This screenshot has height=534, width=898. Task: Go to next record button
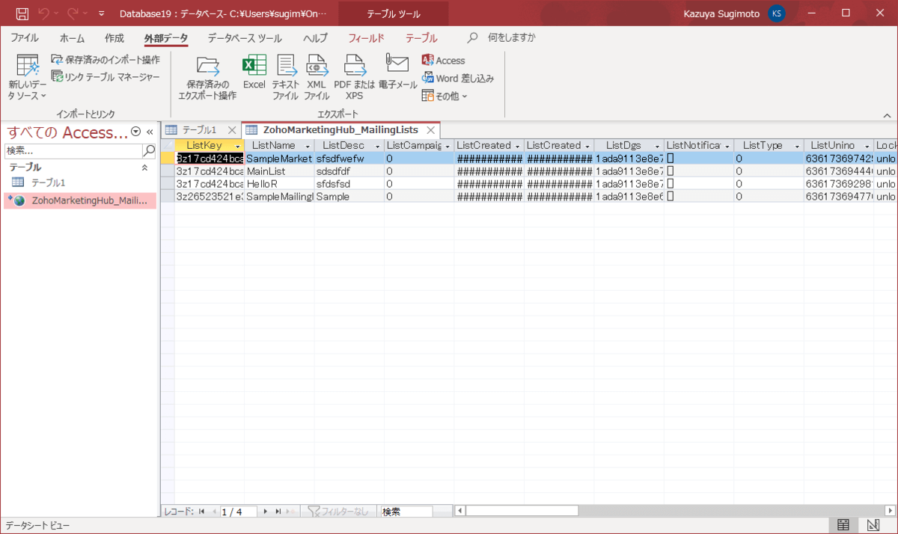point(266,512)
